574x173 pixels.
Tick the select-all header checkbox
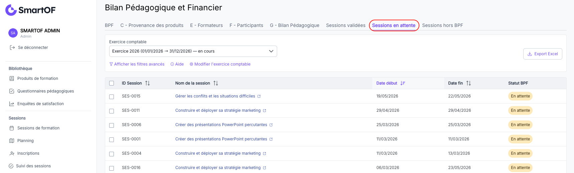112,83
